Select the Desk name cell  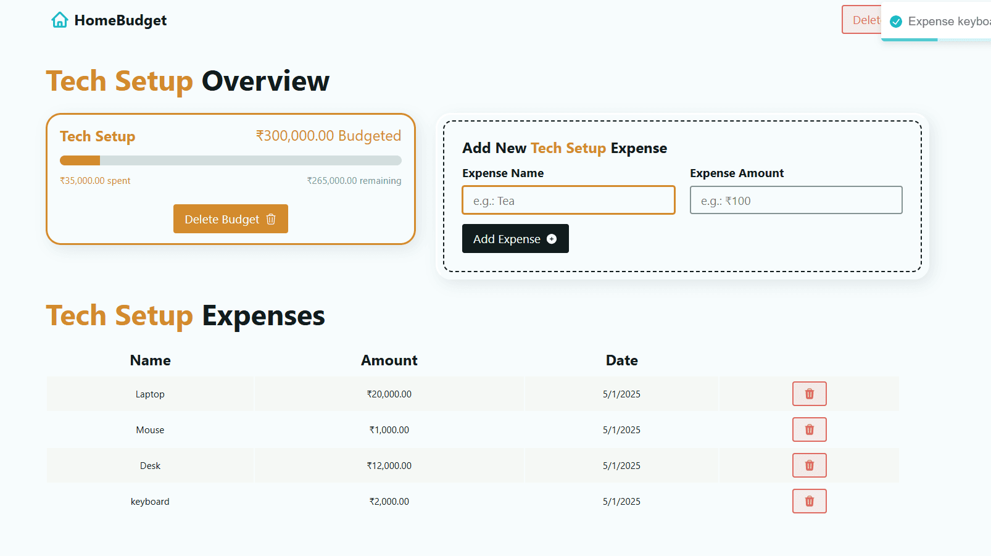click(150, 465)
